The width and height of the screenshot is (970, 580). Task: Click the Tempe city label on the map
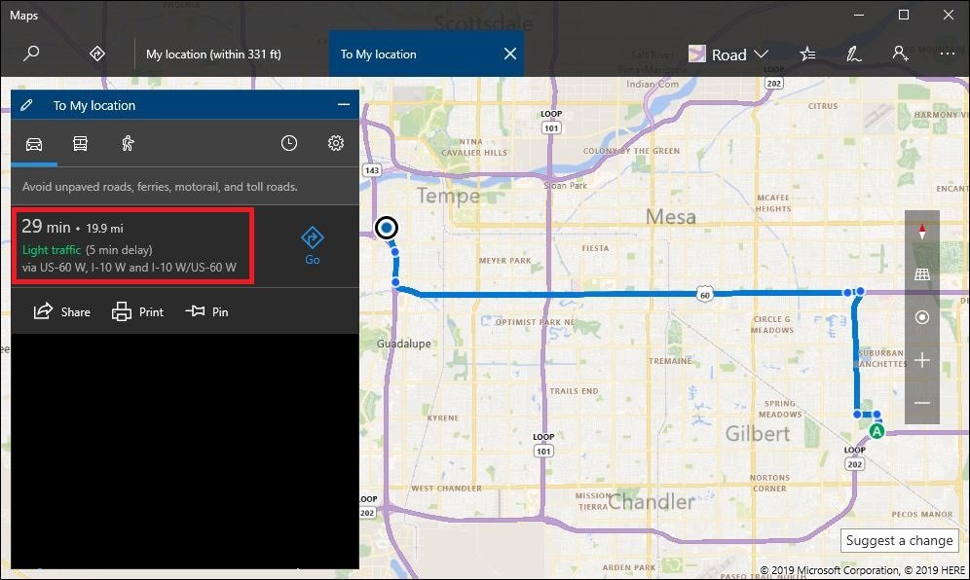[449, 196]
